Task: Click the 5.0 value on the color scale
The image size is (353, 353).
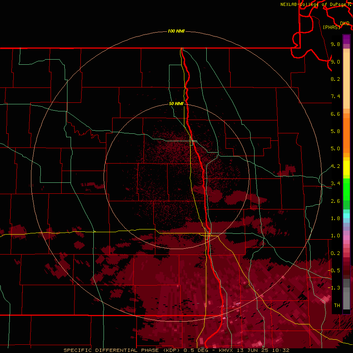Action: [335, 149]
